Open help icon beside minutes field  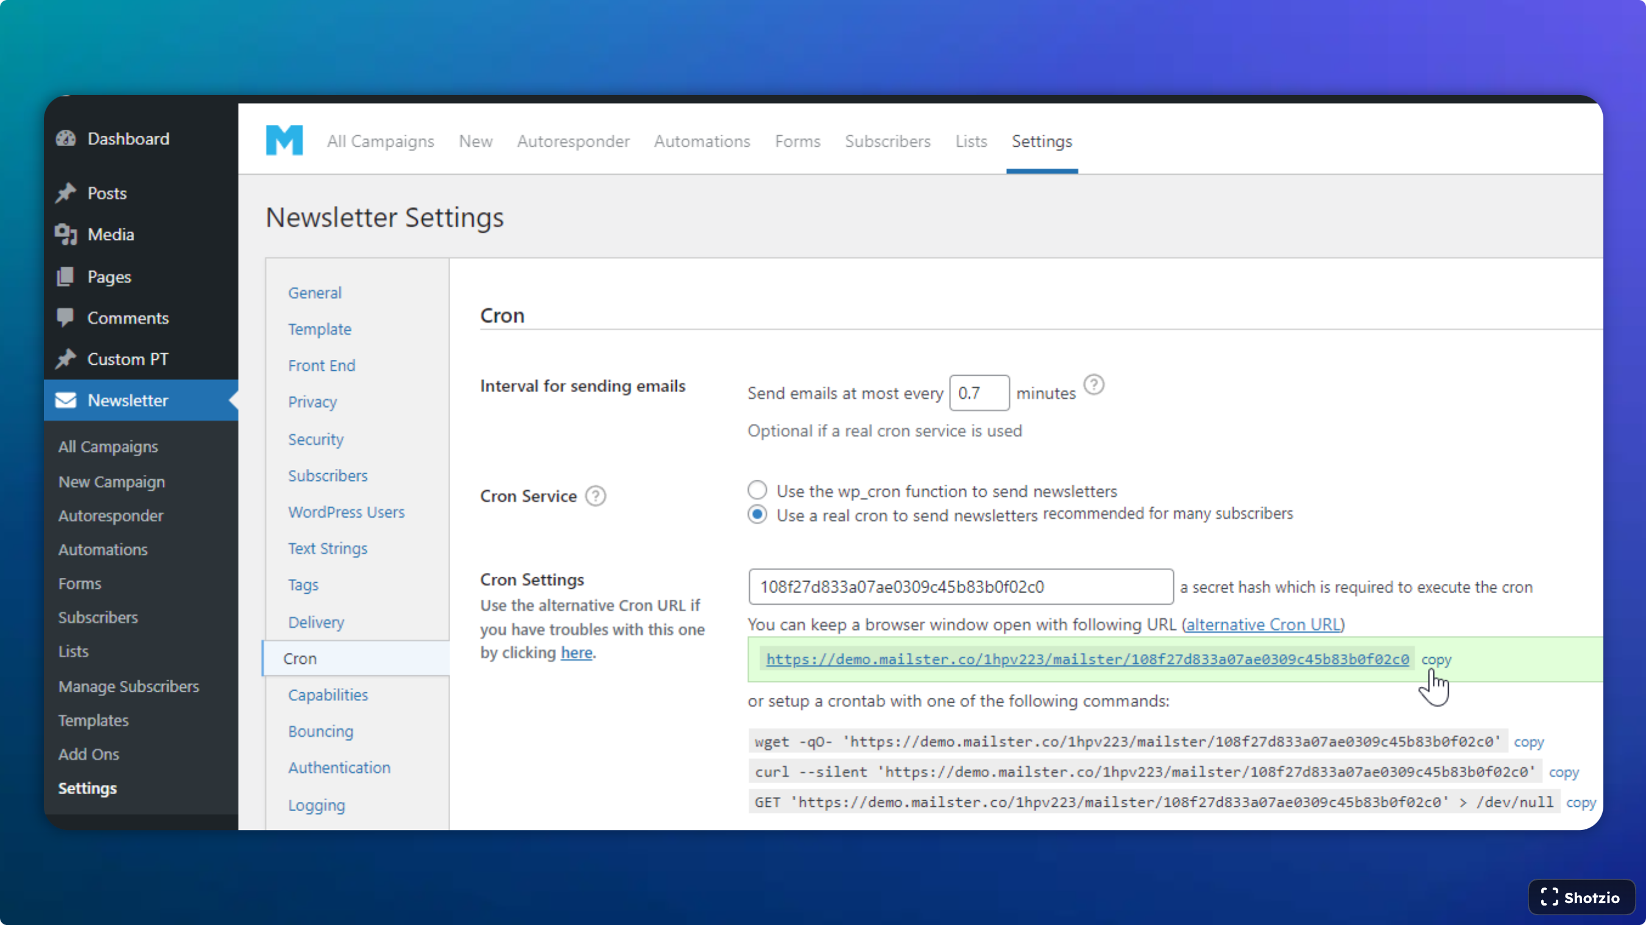pos(1094,385)
